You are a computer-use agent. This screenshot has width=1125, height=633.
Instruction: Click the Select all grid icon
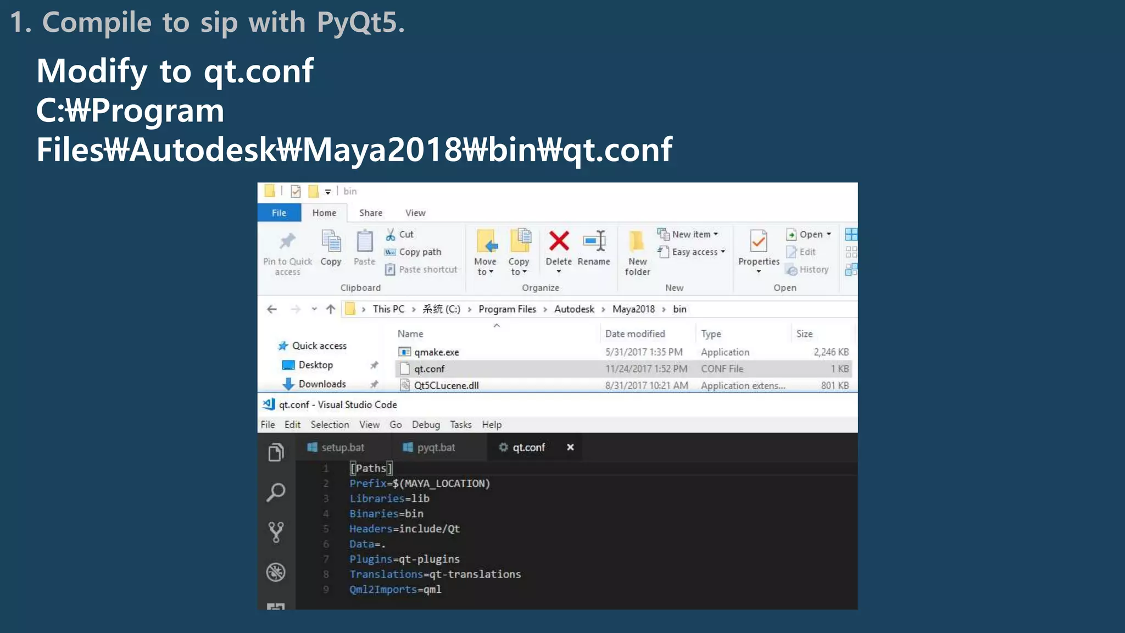851,235
